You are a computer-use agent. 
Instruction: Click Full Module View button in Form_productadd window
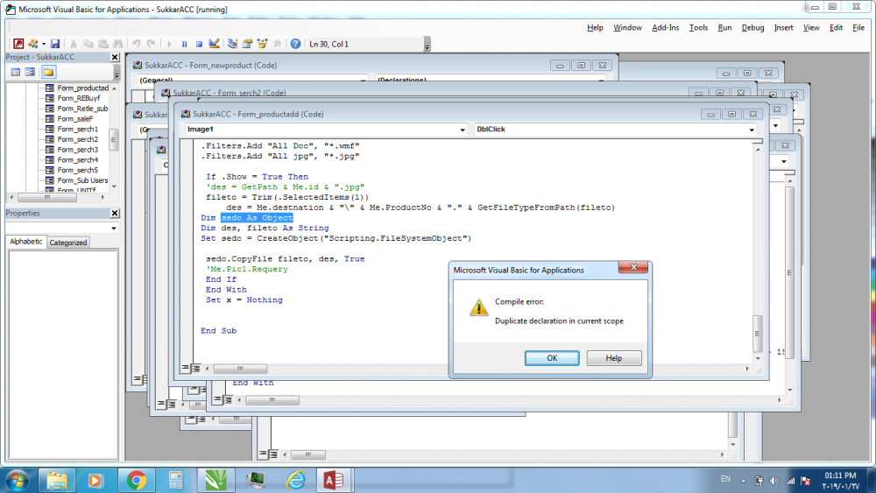195,368
